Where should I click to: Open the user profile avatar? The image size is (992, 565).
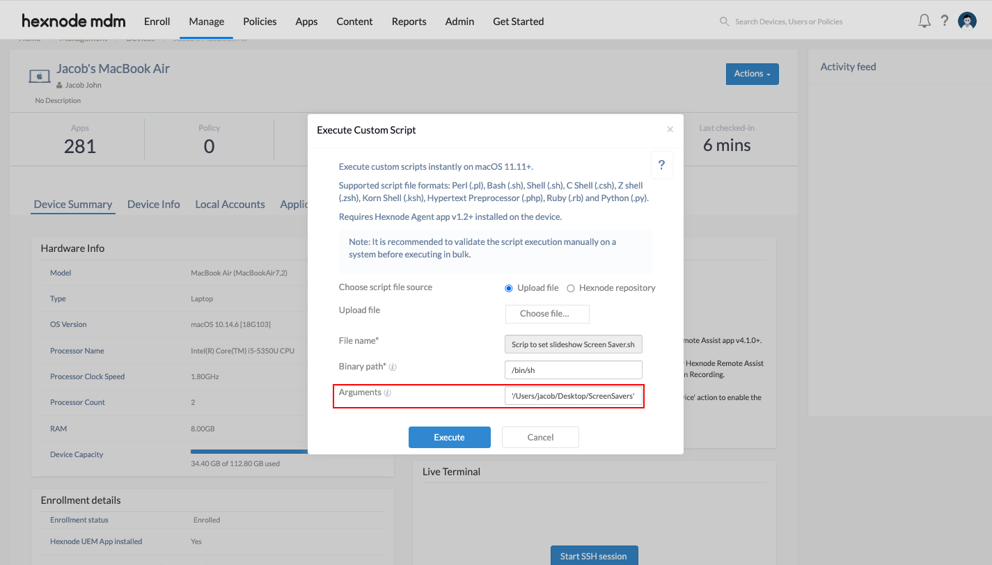[967, 21]
